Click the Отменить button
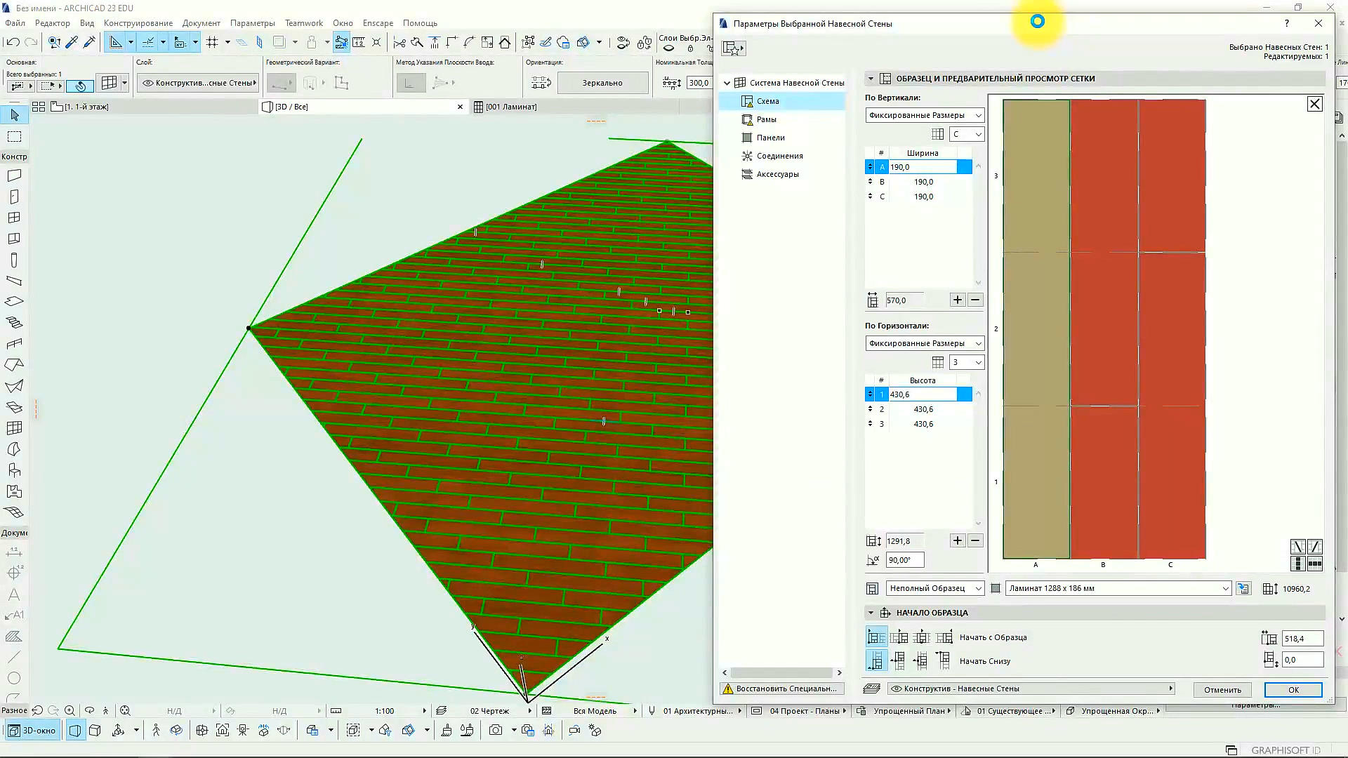 pyautogui.click(x=1222, y=690)
